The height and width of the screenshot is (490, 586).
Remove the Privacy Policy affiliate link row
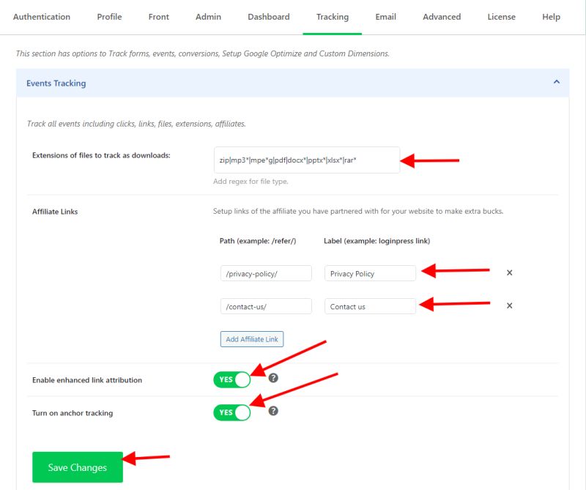point(509,272)
